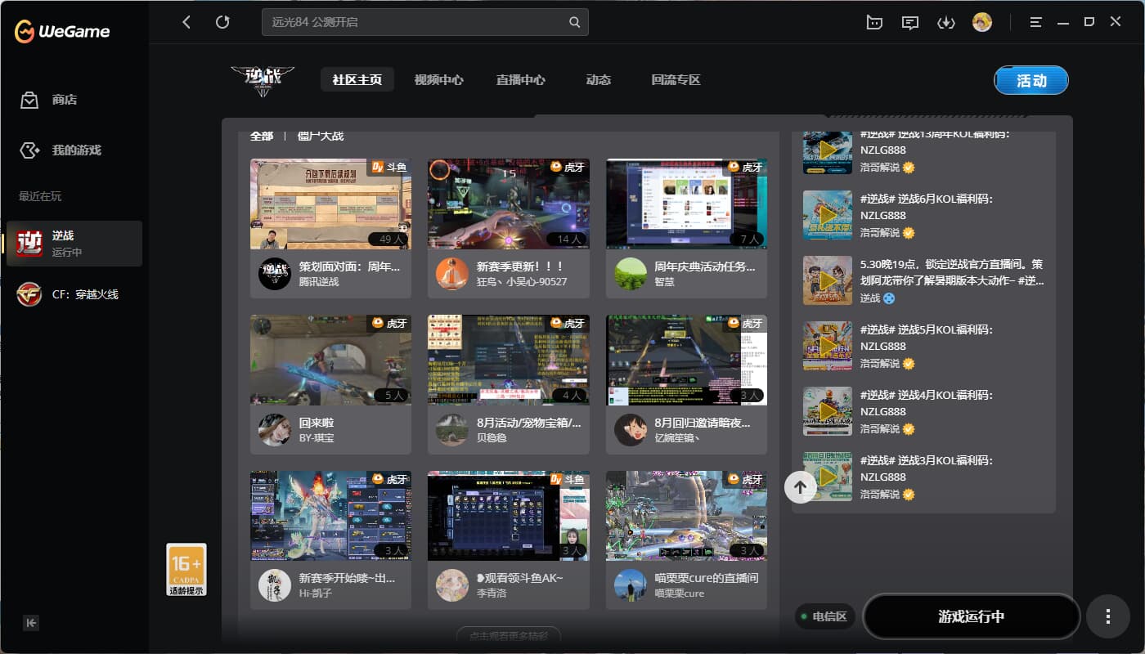The height and width of the screenshot is (654, 1145).
Task: Click the back arrow in the top bar
Action: pos(186,22)
